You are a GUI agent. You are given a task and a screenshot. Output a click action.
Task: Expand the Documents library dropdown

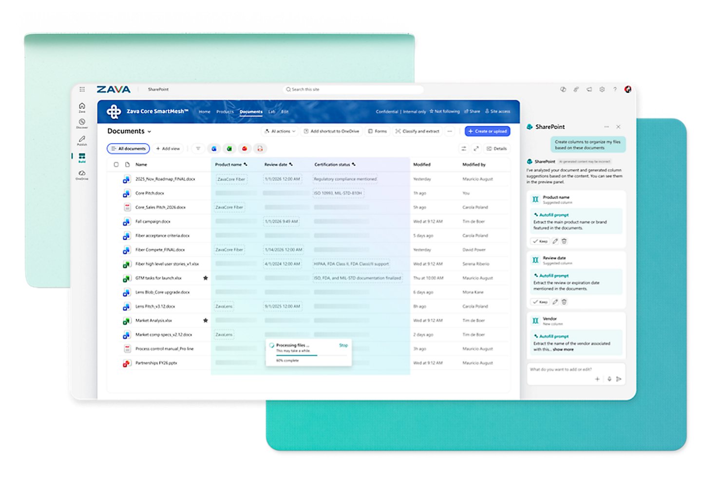[149, 132]
